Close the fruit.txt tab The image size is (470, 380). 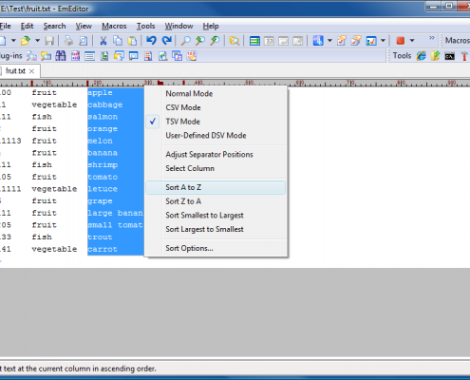coord(31,71)
